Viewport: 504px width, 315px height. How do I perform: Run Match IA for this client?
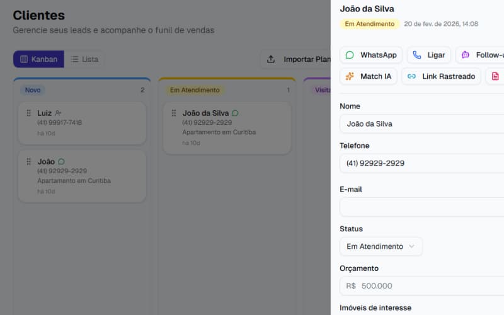369,76
